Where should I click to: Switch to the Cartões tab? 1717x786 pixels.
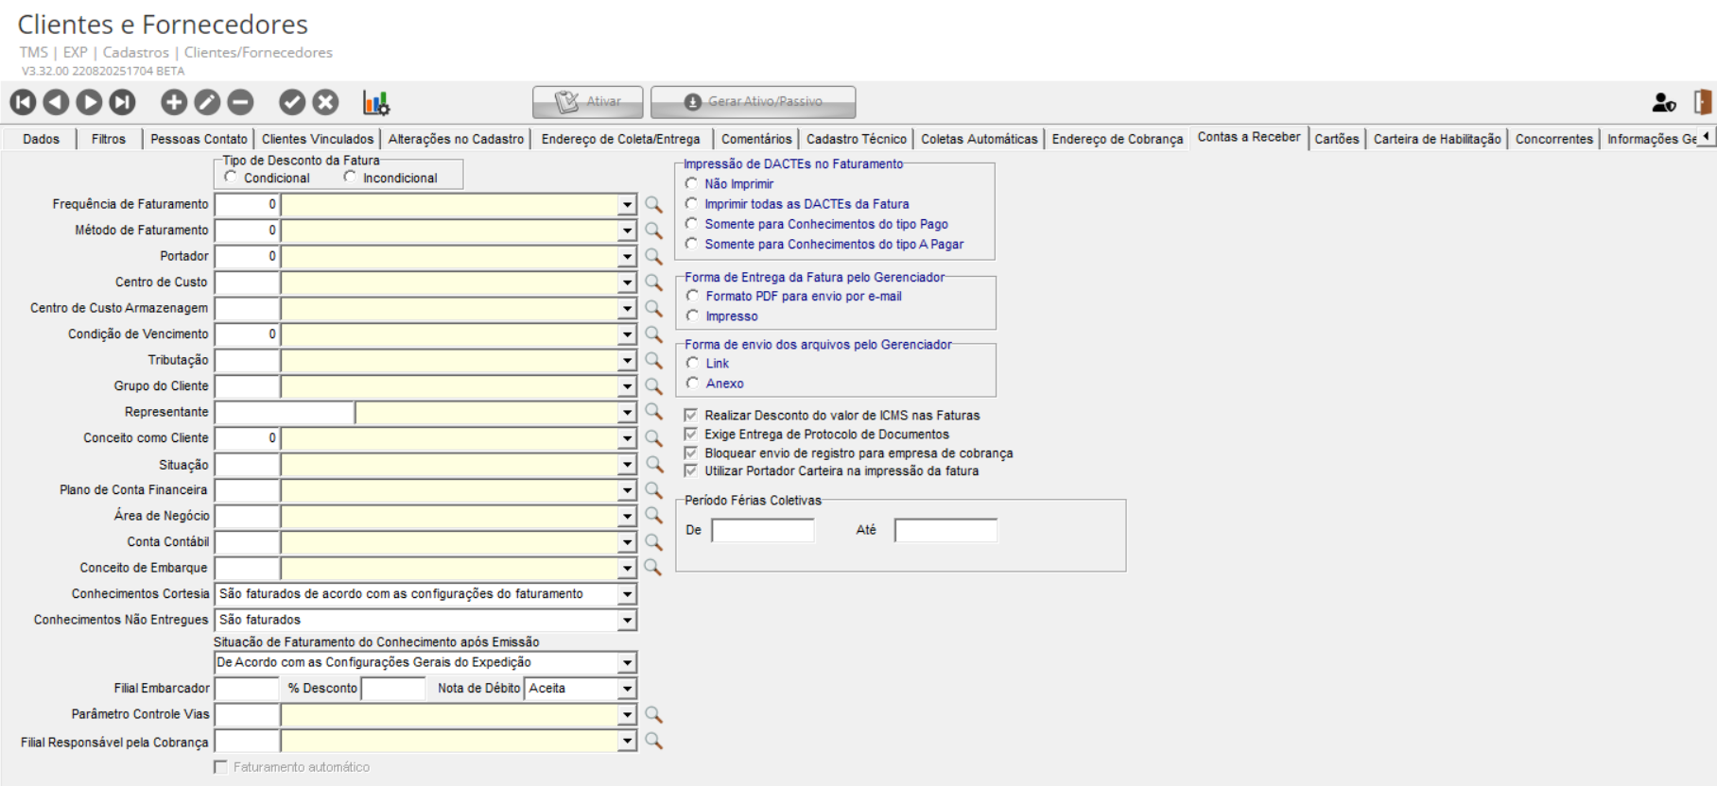[x=1337, y=139]
